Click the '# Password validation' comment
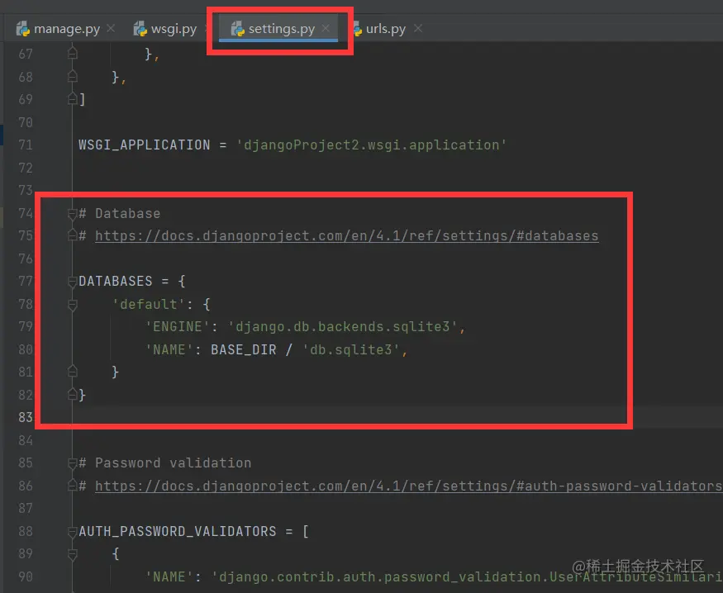The height and width of the screenshot is (593, 723). (x=165, y=463)
